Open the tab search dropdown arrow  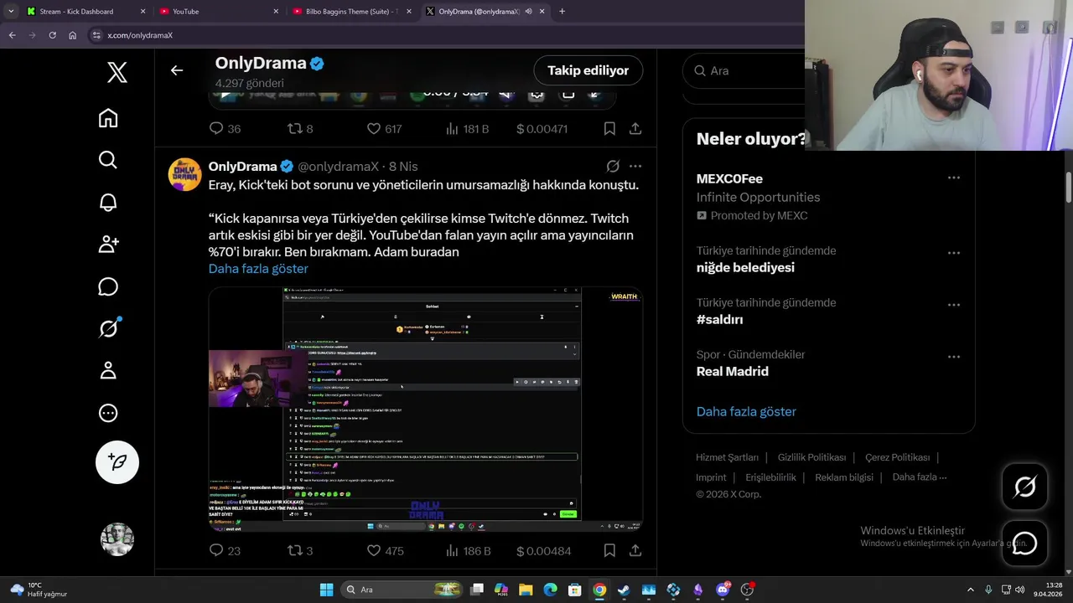10,12
